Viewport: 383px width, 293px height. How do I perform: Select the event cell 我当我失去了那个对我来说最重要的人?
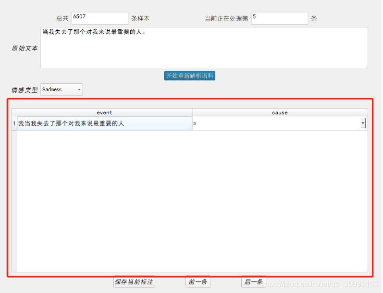[x=105, y=123]
